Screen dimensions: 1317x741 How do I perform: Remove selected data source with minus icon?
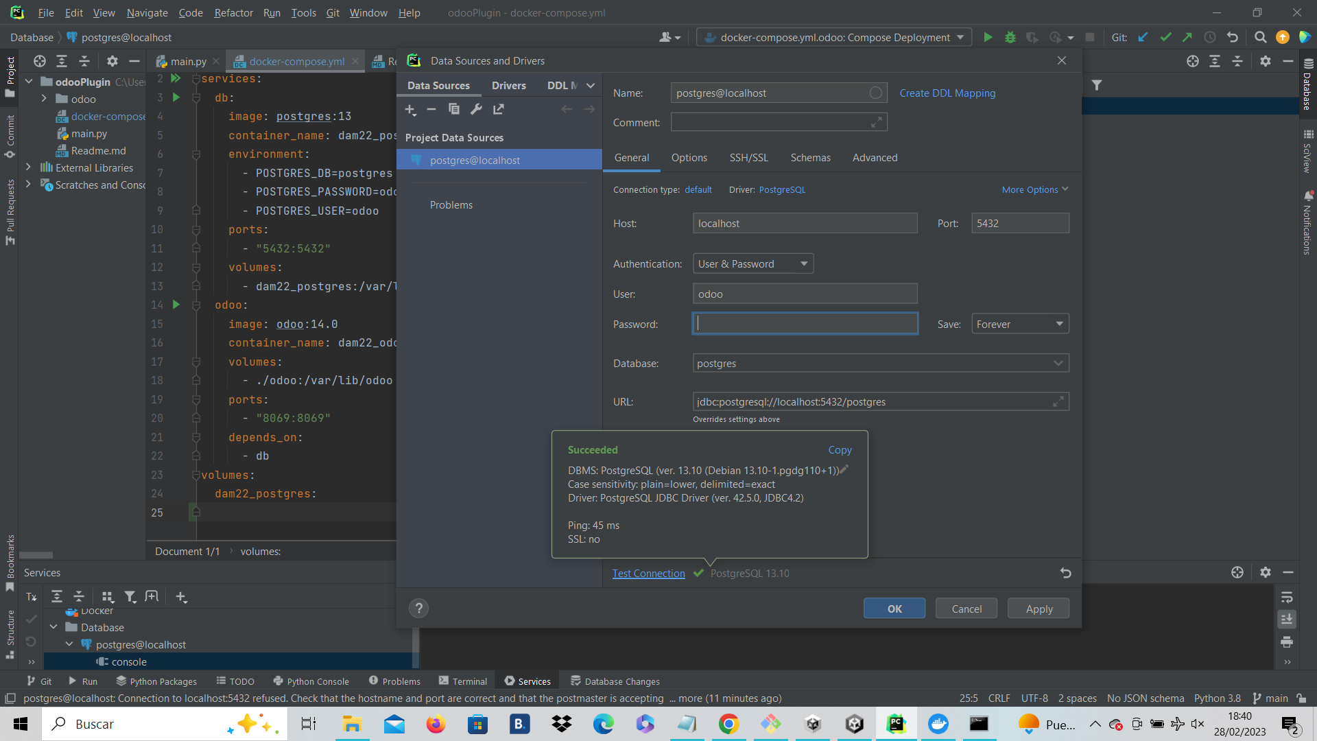[431, 109]
